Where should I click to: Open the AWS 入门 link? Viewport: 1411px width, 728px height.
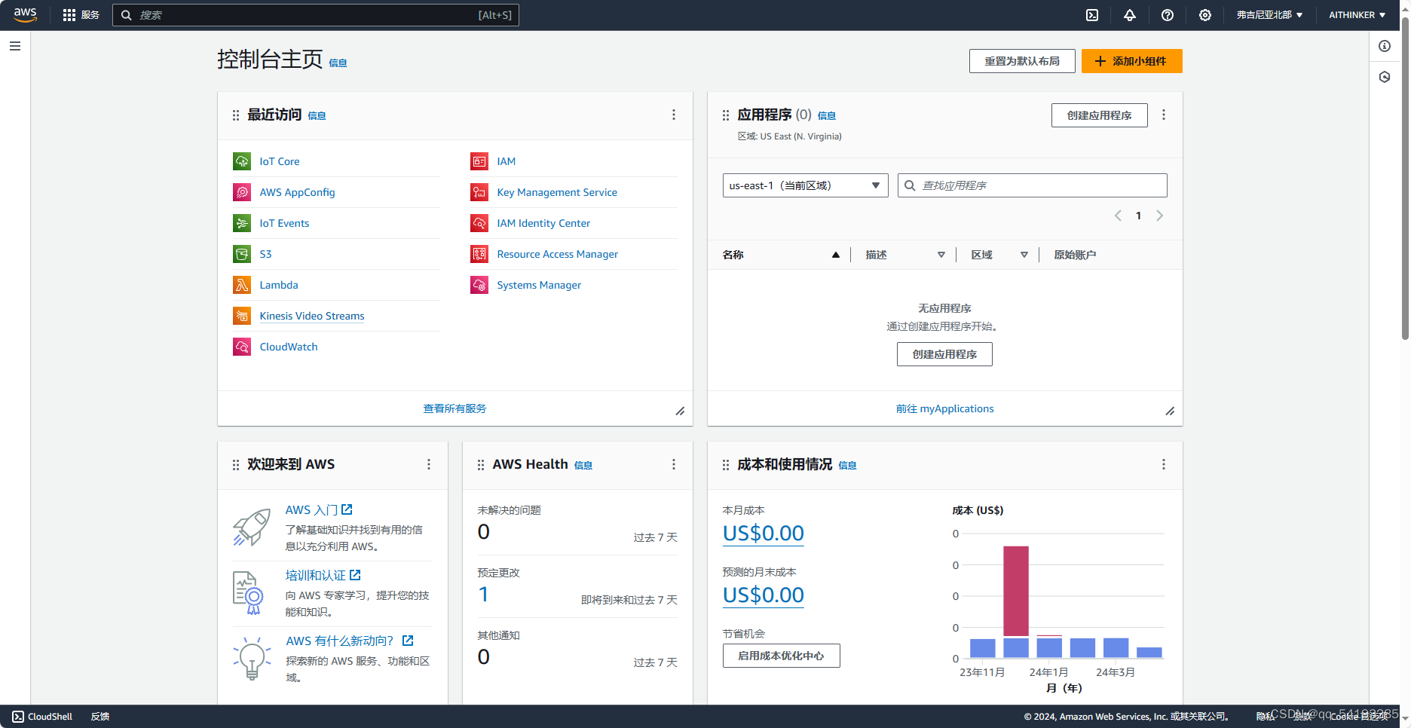coord(319,510)
